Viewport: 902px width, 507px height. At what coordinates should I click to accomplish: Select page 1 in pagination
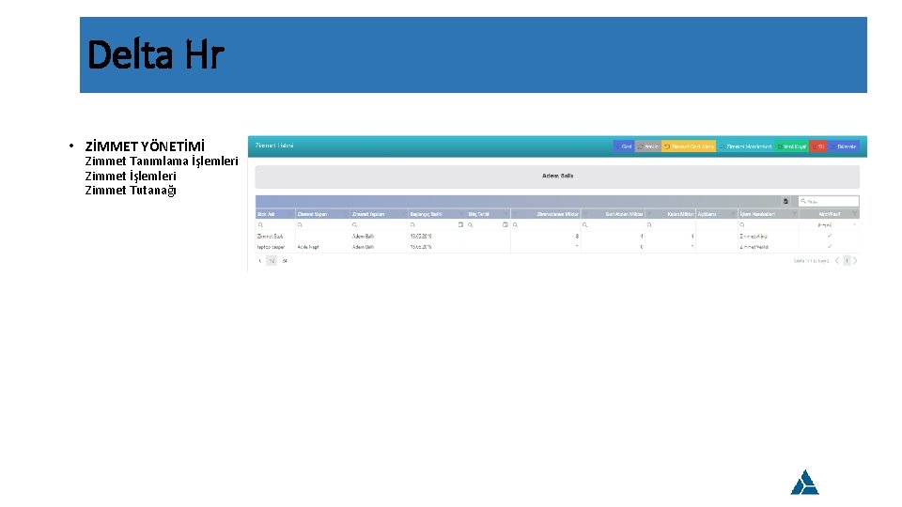pos(847,261)
